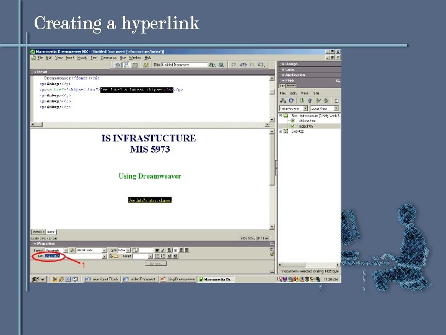Open the Local View dropdown
This screenshot has height=335, width=446.
pyautogui.click(x=336, y=108)
